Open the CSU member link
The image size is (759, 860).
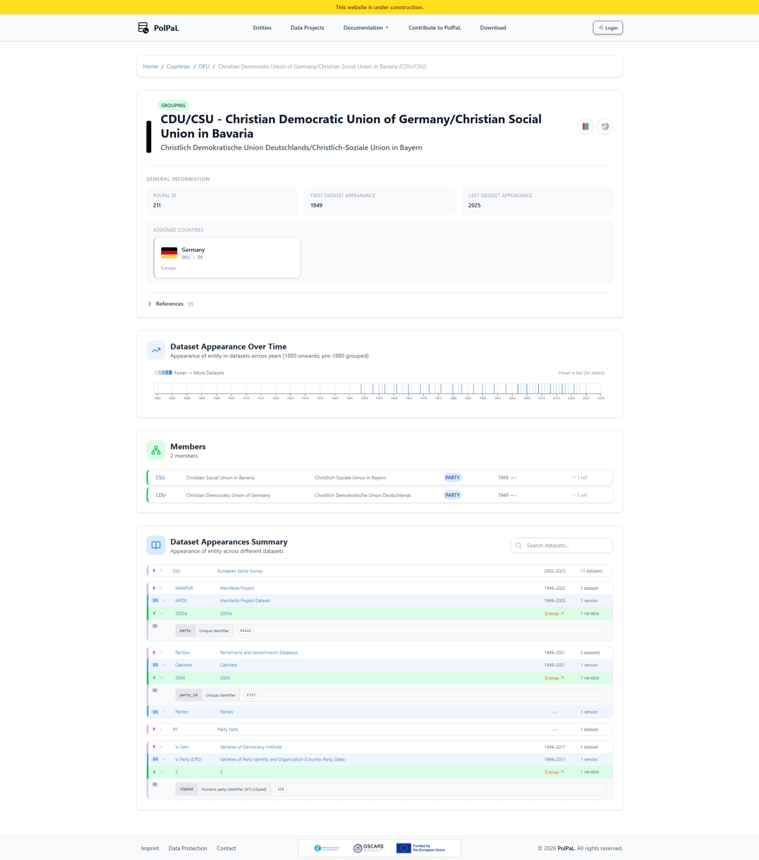160,478
